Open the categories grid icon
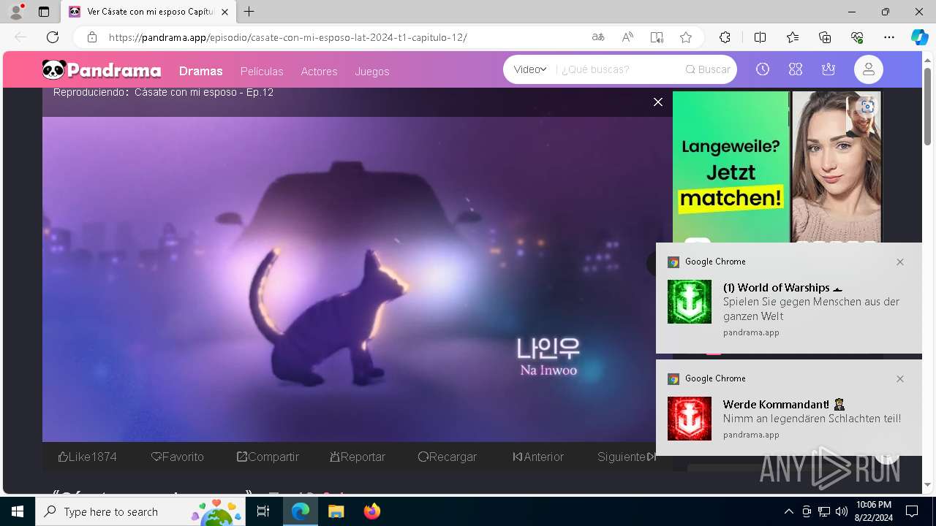936x526 pixels. pyautogui.click(x=796, y=69)
